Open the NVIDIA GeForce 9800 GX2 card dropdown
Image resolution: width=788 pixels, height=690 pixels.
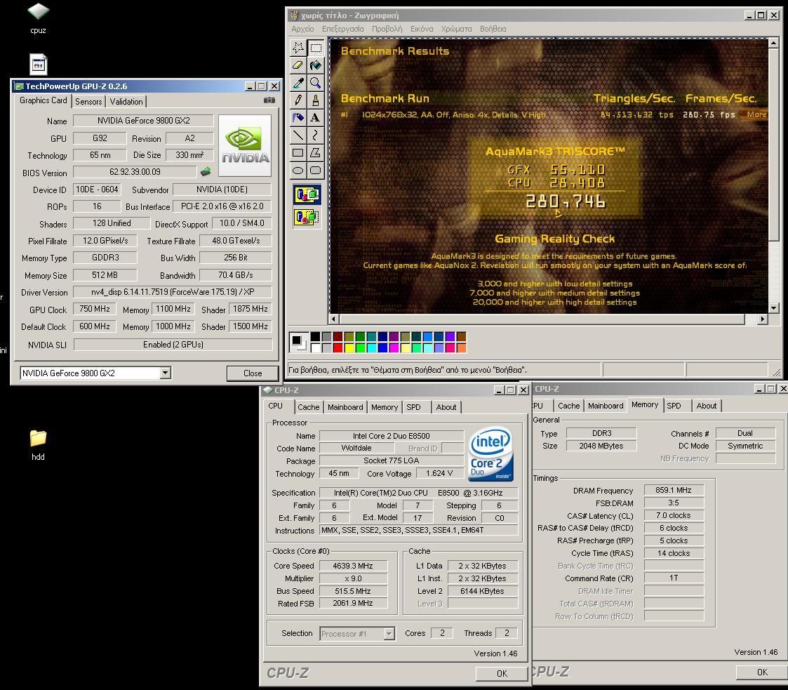pyautogui.click(x=166, y=373)
